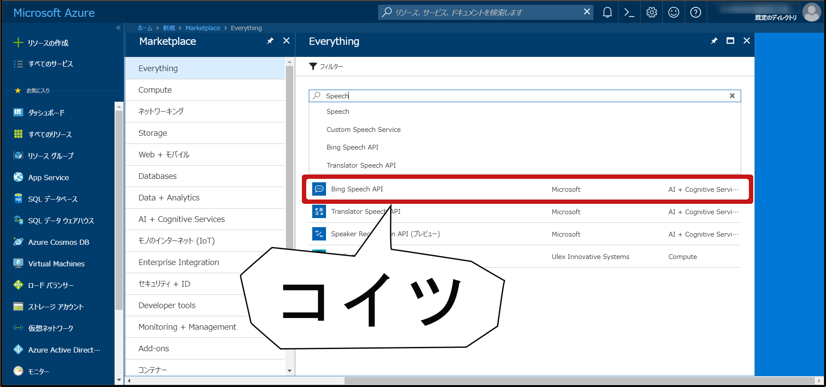Viewport: 826px width, 387px height.
Task: Open the notifications bell icon
Action: pyautogui.click(x=607, y=12)
